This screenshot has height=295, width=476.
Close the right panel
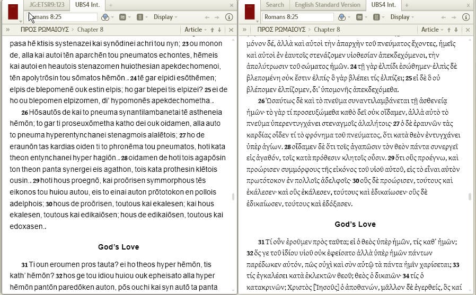468,5
